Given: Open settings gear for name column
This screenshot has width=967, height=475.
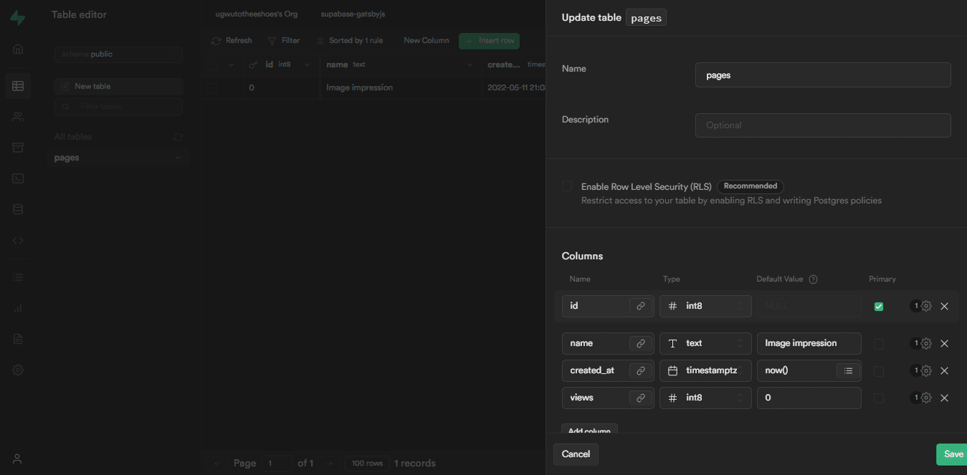Looking at the screenshot, I should pos(926,343).
